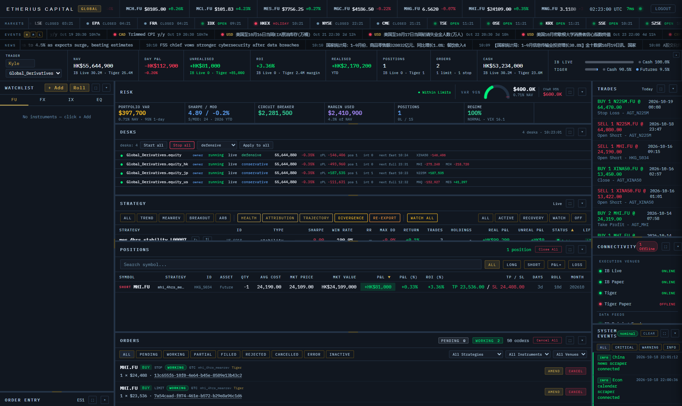Switch watchlist to EQ tab
The height and width of the screenshot is (406, 682).
point(99,100)
